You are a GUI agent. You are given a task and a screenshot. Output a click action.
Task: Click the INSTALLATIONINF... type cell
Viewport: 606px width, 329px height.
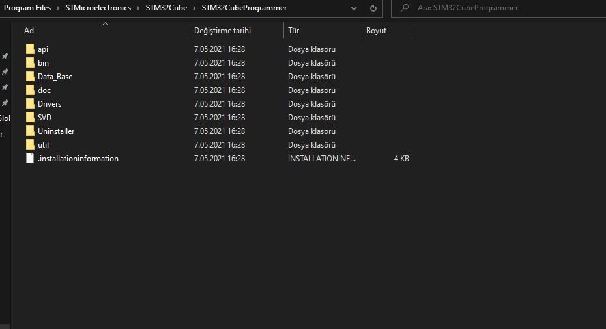[x=321, y=159]
